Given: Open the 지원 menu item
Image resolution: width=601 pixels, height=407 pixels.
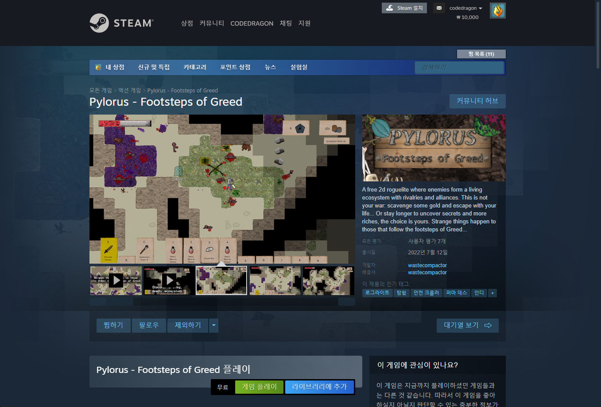Looking at the screenshot, I should [x=304, y=23].
